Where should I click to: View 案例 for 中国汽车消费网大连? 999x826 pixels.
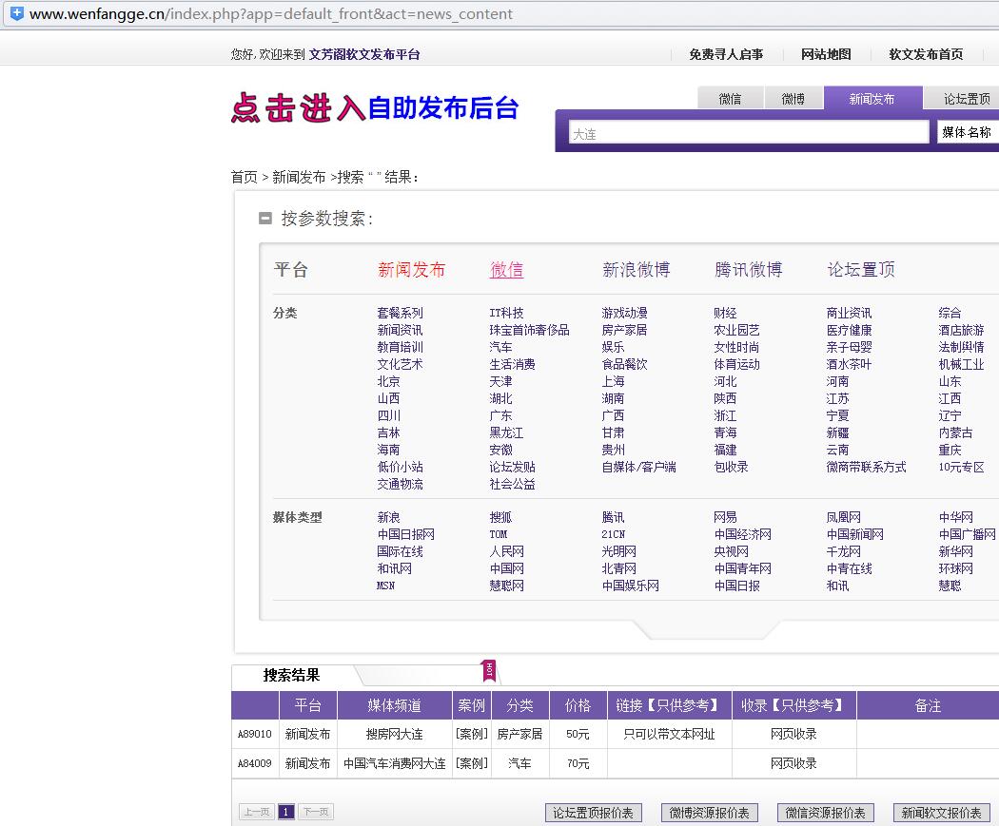472,763
